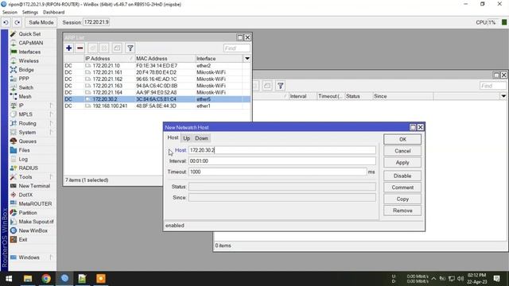The width and height of the screenshot is (509, 286).
Task: Click OK in New Netwatch Host
Action: pos(402,139)
